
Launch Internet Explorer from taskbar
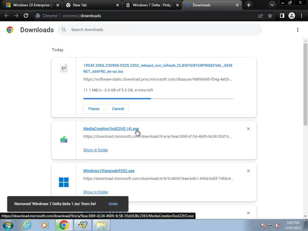coord(27,225)
